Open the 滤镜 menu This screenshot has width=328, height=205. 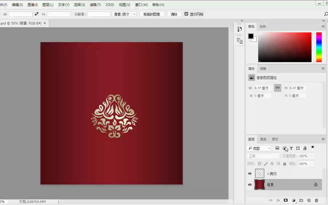[95, 5]
